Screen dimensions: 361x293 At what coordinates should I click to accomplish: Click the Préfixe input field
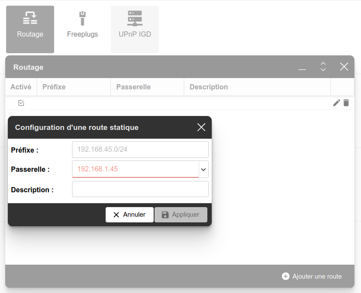[x=140, y=150]
